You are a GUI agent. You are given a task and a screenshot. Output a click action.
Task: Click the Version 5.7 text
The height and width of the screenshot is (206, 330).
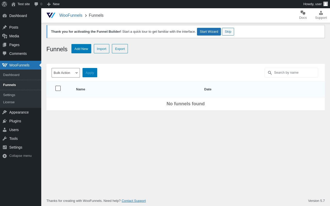(x=316, y=201)
